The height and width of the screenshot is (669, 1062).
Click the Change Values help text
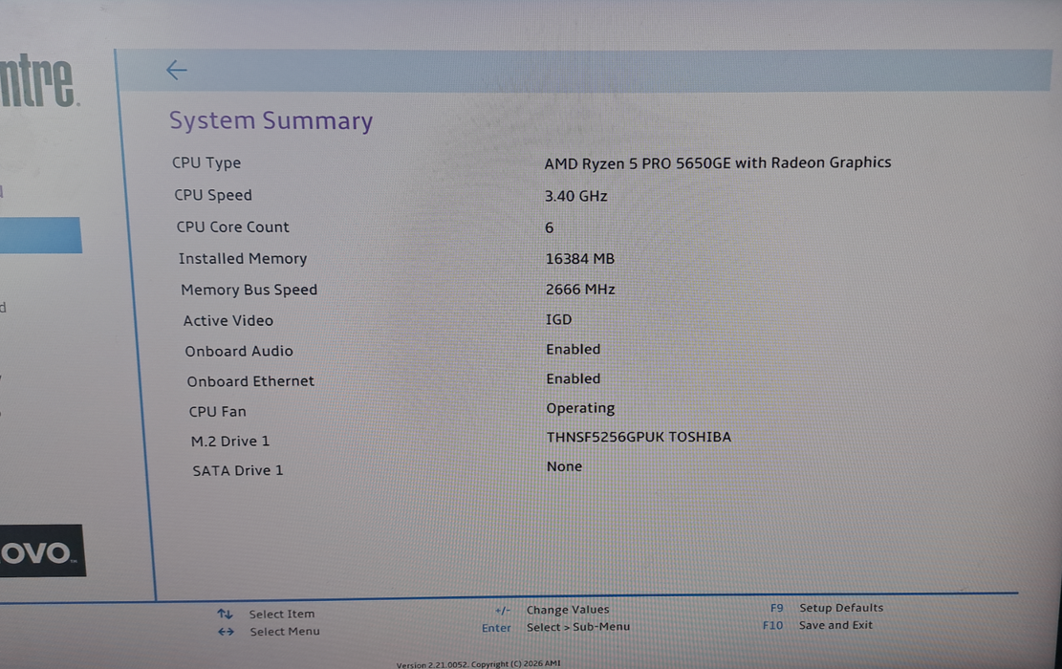[568, 610]
